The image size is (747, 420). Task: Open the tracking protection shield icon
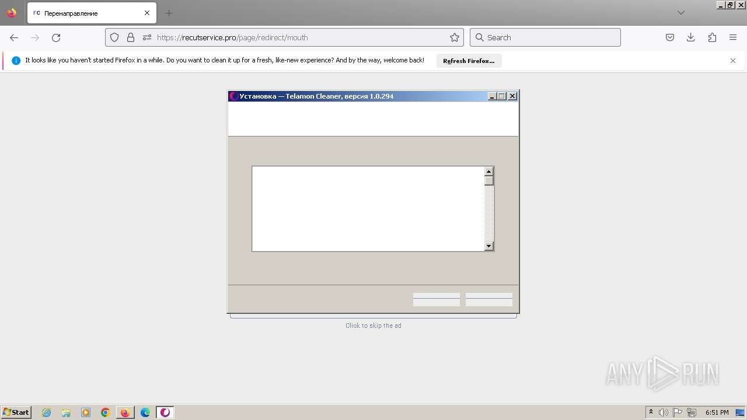(x=114, y=37)
